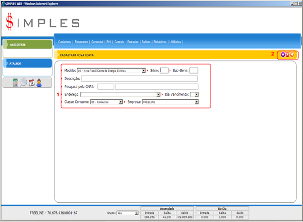
Task: Open the Financeiro menu
Action: point(82,42)
